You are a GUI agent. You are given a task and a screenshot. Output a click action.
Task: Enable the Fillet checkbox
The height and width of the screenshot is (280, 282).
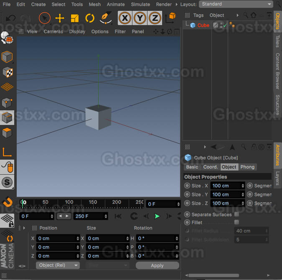(x=237, y=222)
